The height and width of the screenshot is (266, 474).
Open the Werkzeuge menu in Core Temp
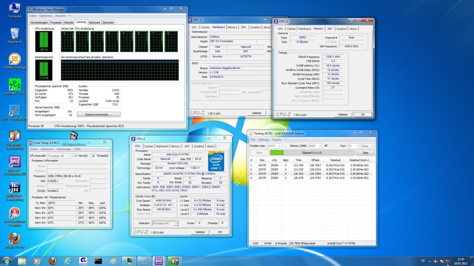point(64,149)
